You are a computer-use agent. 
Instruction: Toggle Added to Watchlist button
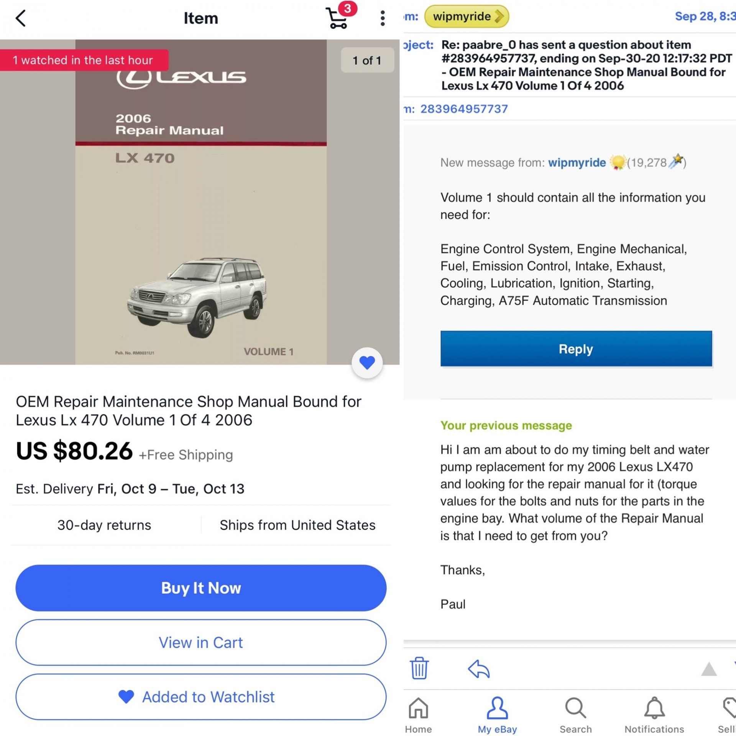click(x=201, y=697)
